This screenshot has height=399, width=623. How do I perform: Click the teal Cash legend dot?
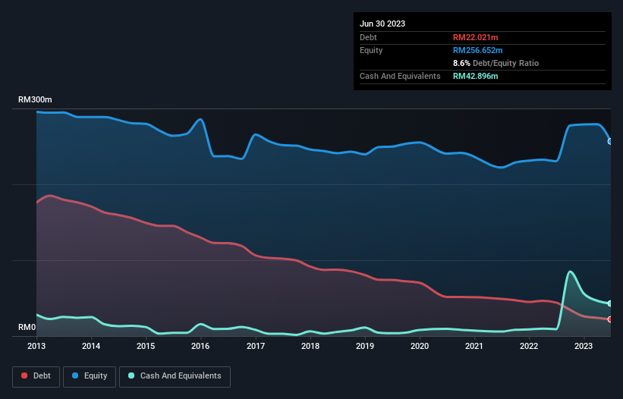pyautogui.click(x=131, y=375)
